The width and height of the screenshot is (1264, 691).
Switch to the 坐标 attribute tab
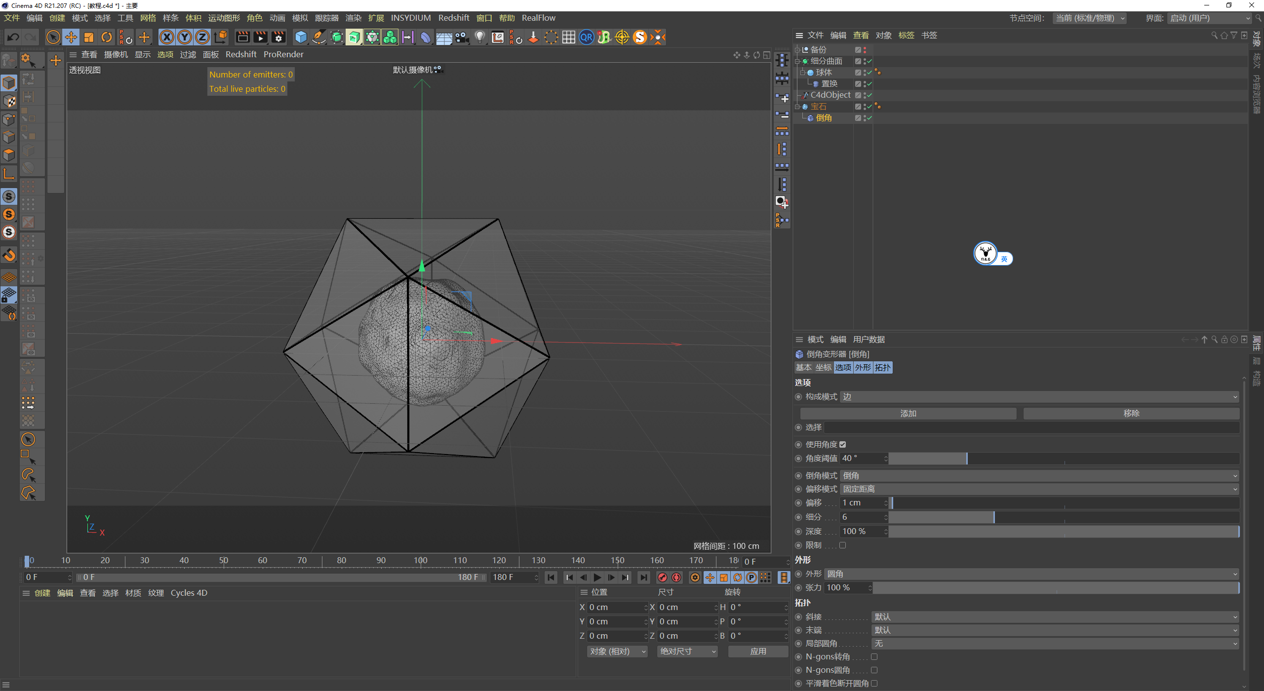click(x=824, y=367)
